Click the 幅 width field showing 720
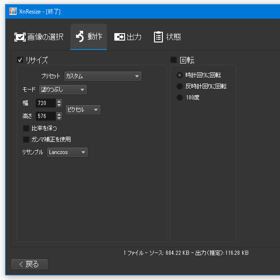Viewport: 280px width, 280px height. (46, 103)
